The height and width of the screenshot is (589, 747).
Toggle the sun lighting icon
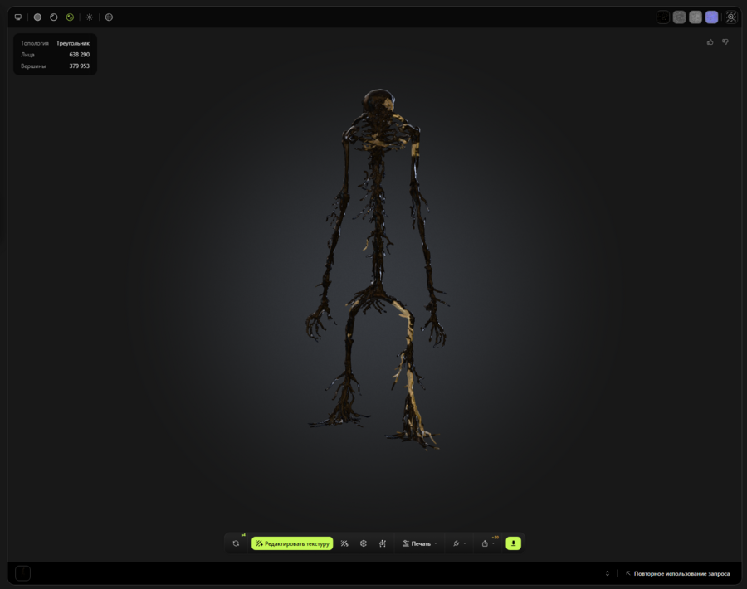point(90,17)
